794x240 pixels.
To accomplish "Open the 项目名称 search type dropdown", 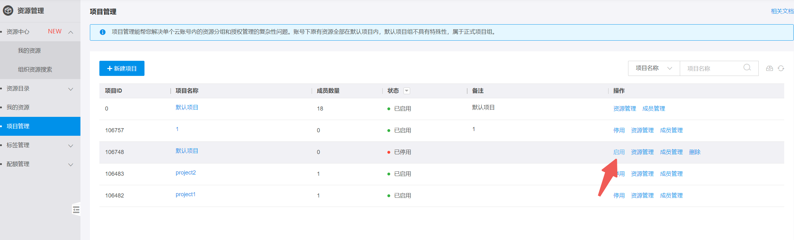I will (x=654, y=68).
